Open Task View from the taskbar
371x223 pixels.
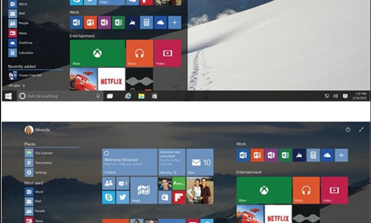(110, 96)
